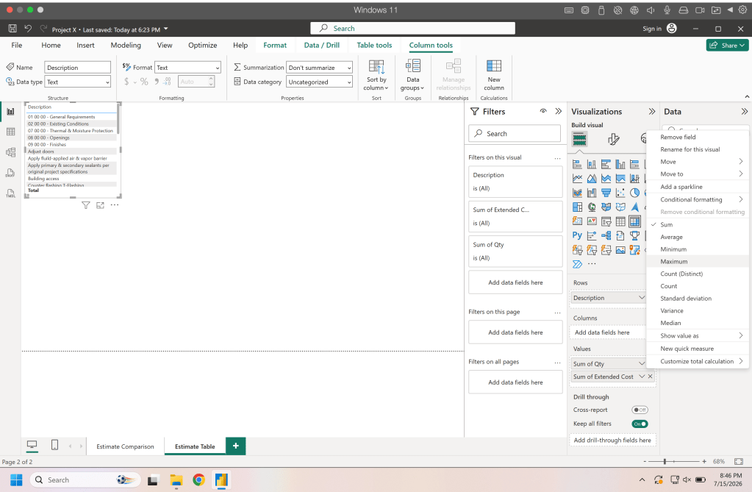Open DAX query view in left sidebar

coord(10,174)
